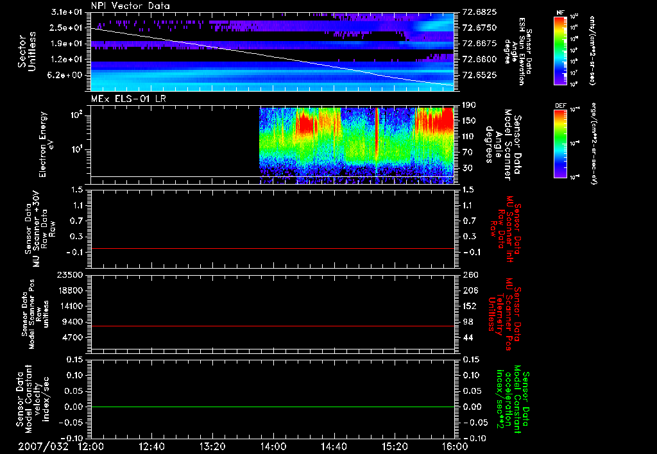
Task: Click the "23500" scanner position tick value
Action: click(69, 274)
